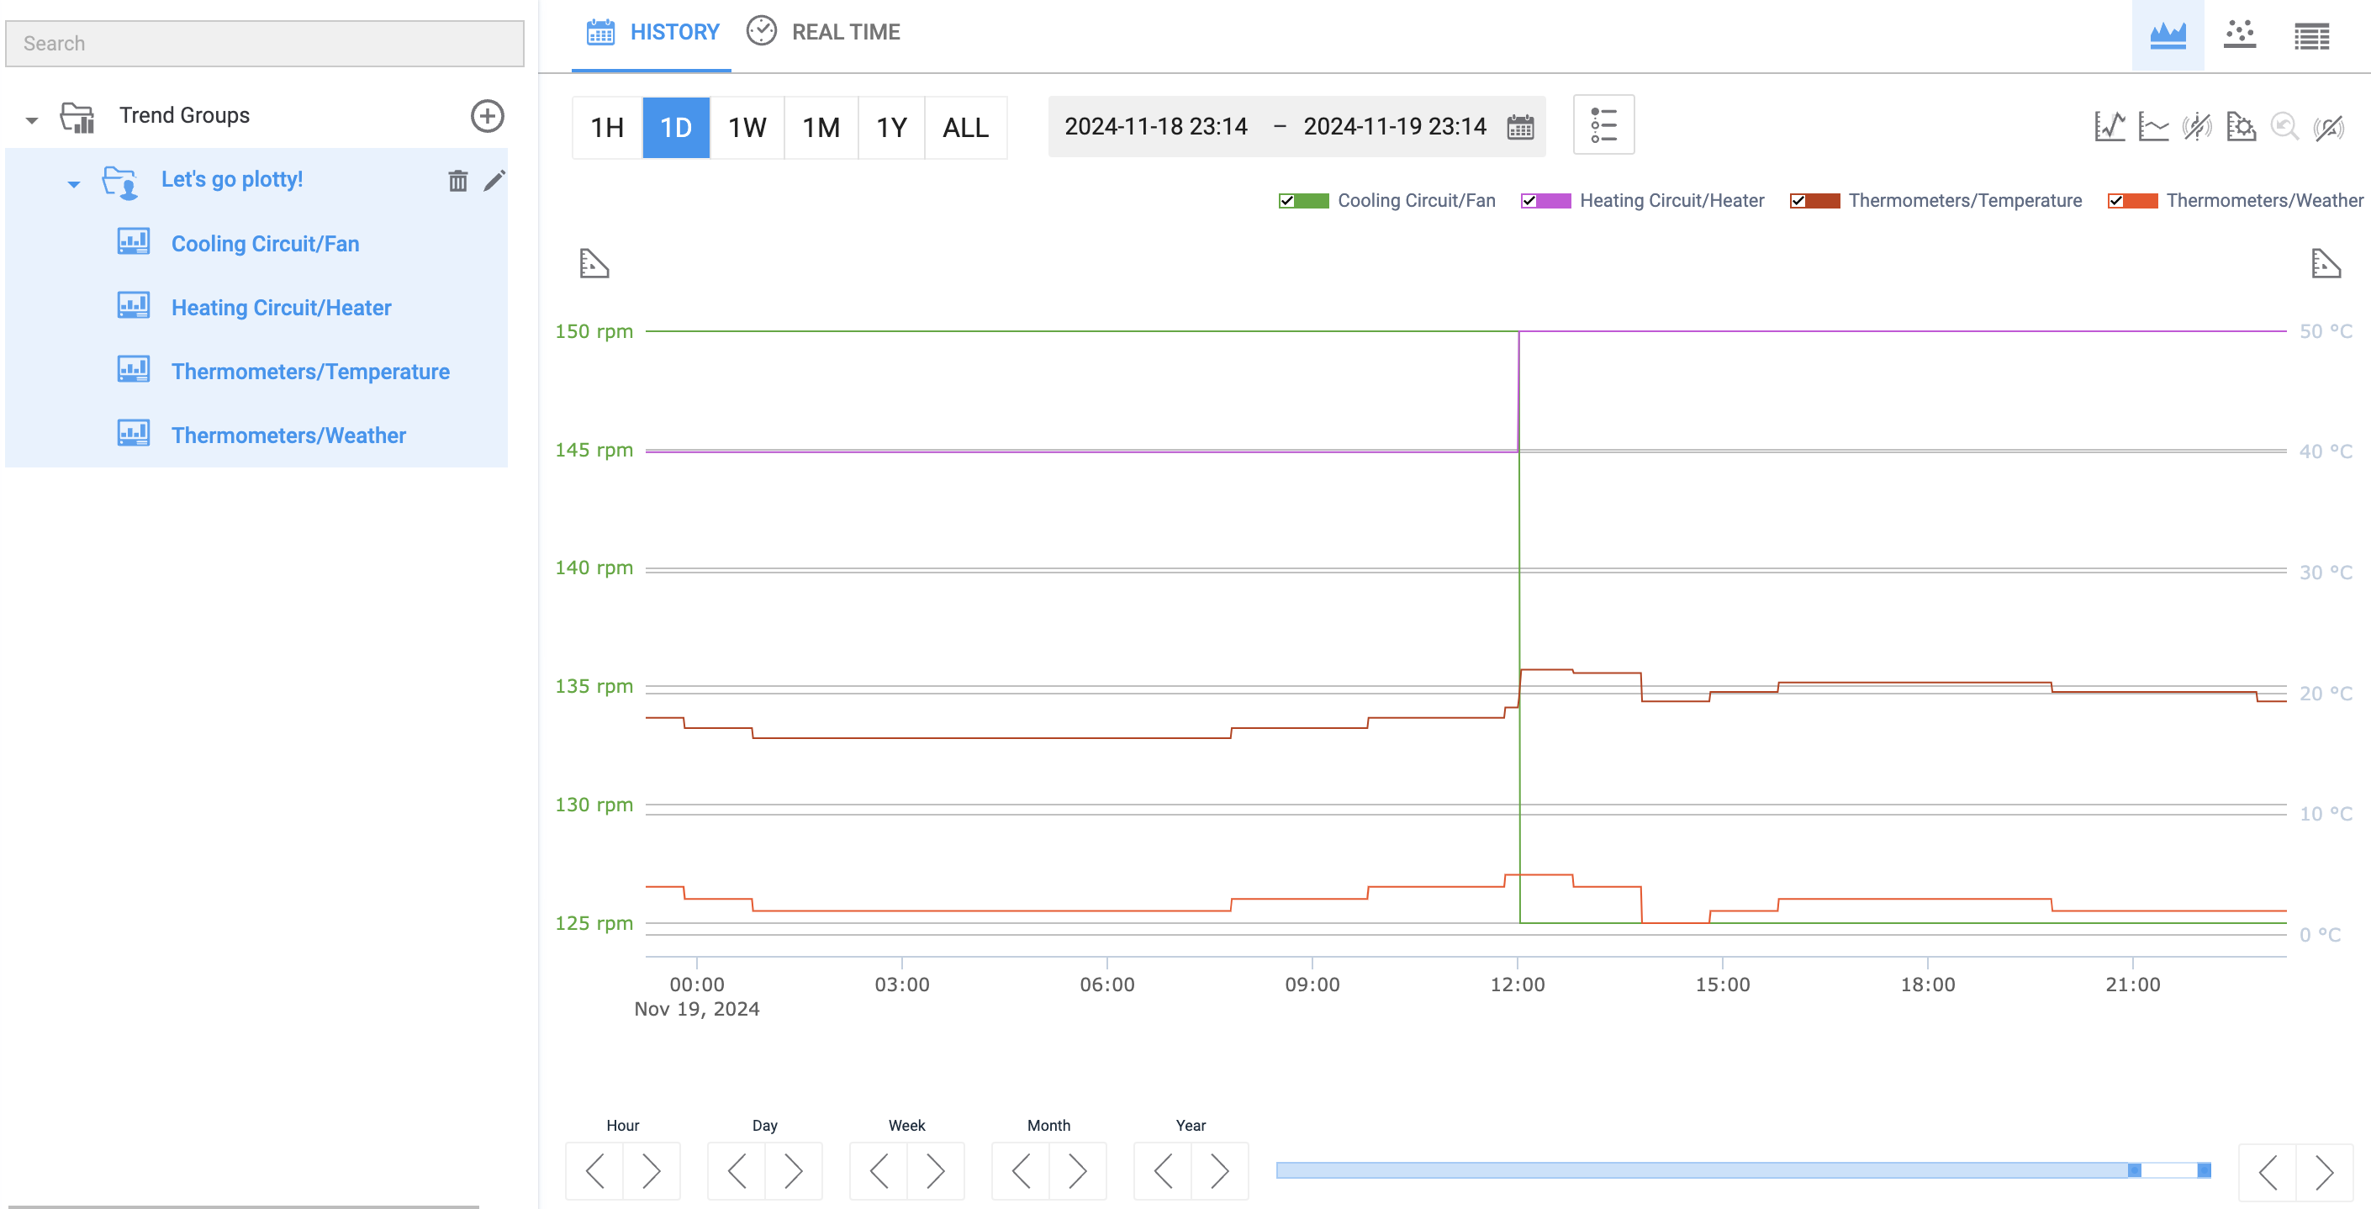Click the Trend Groups folder icon
The height and width of the screenshot is (1209, 2371).
tap(77, 117)
